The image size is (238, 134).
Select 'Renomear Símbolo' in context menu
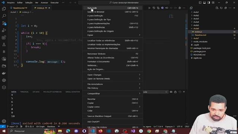pos(112,54)
